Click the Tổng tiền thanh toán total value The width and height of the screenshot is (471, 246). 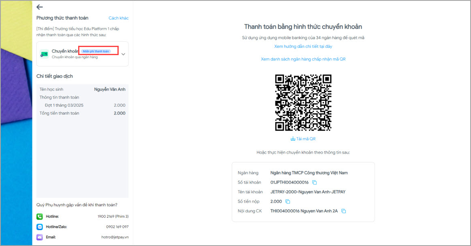pyautogui.click(x=119, y=113)
